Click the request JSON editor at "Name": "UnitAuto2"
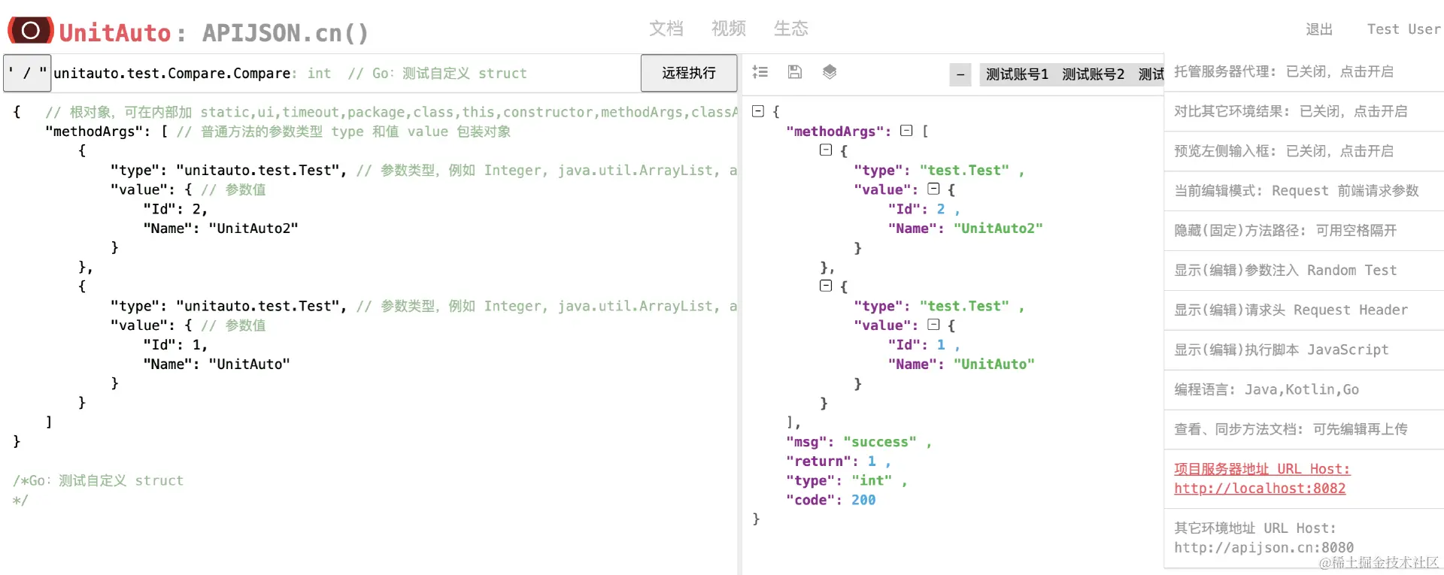This screenshot has height=575, width=1444. 220,228
